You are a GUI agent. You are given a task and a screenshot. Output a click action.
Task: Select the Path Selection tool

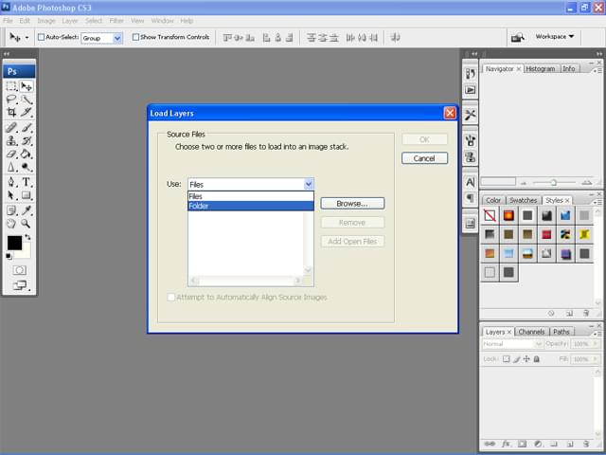click(11, 195)
